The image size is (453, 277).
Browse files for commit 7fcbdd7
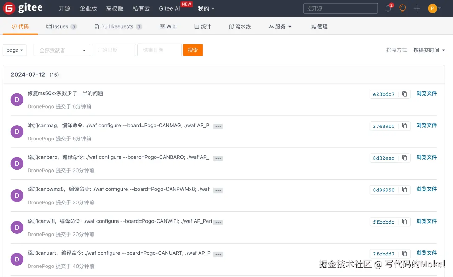[x=426, y=253]
